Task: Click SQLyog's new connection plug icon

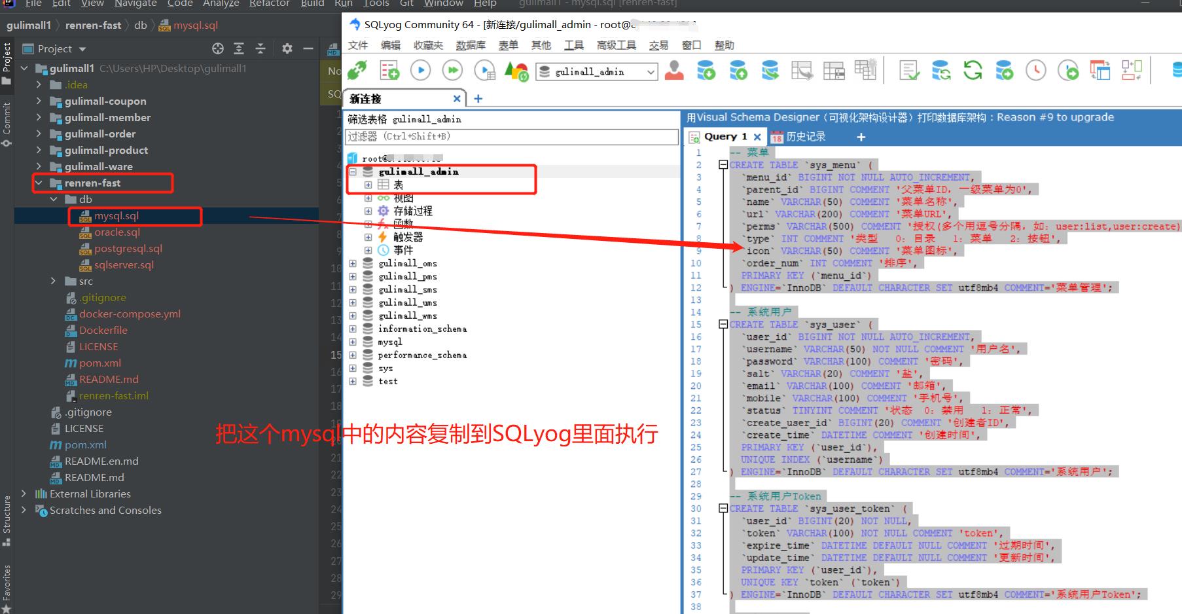Action: 357,70
